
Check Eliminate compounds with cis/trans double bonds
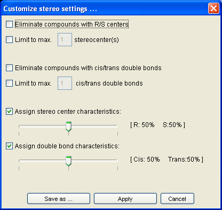click(9, 68)
